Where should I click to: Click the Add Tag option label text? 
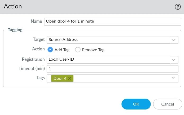click(x=62, y=50)
